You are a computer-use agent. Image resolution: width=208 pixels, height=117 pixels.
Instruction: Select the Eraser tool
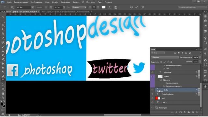click(3, 59)
